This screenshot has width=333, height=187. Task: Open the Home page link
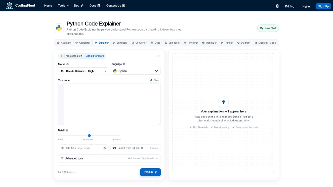pyautogui.click(x=48, y=6)
